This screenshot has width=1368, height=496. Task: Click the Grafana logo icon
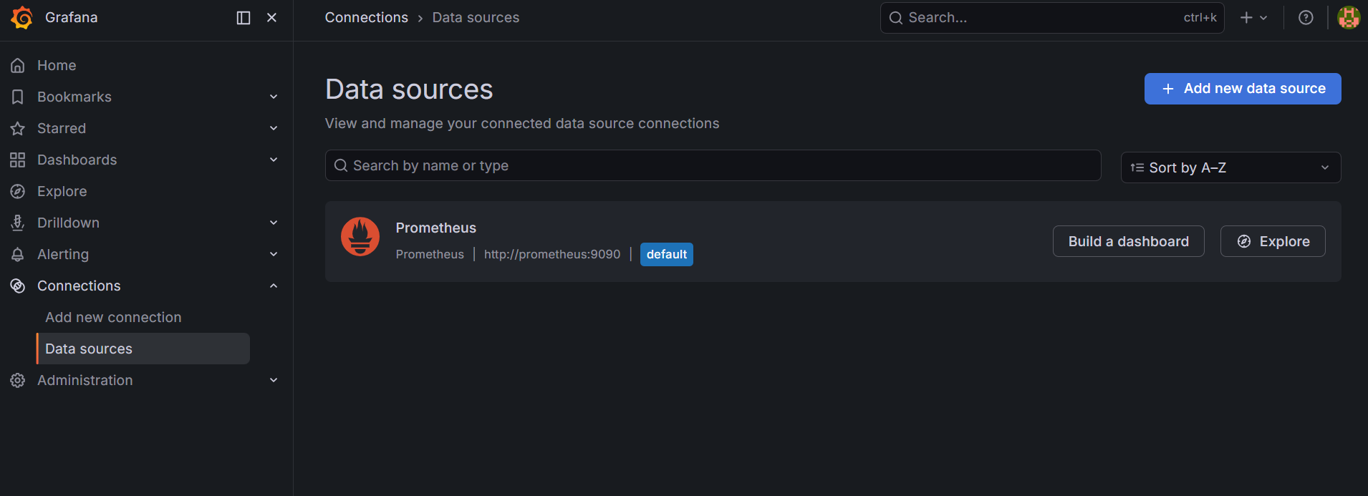pos(22,18)
